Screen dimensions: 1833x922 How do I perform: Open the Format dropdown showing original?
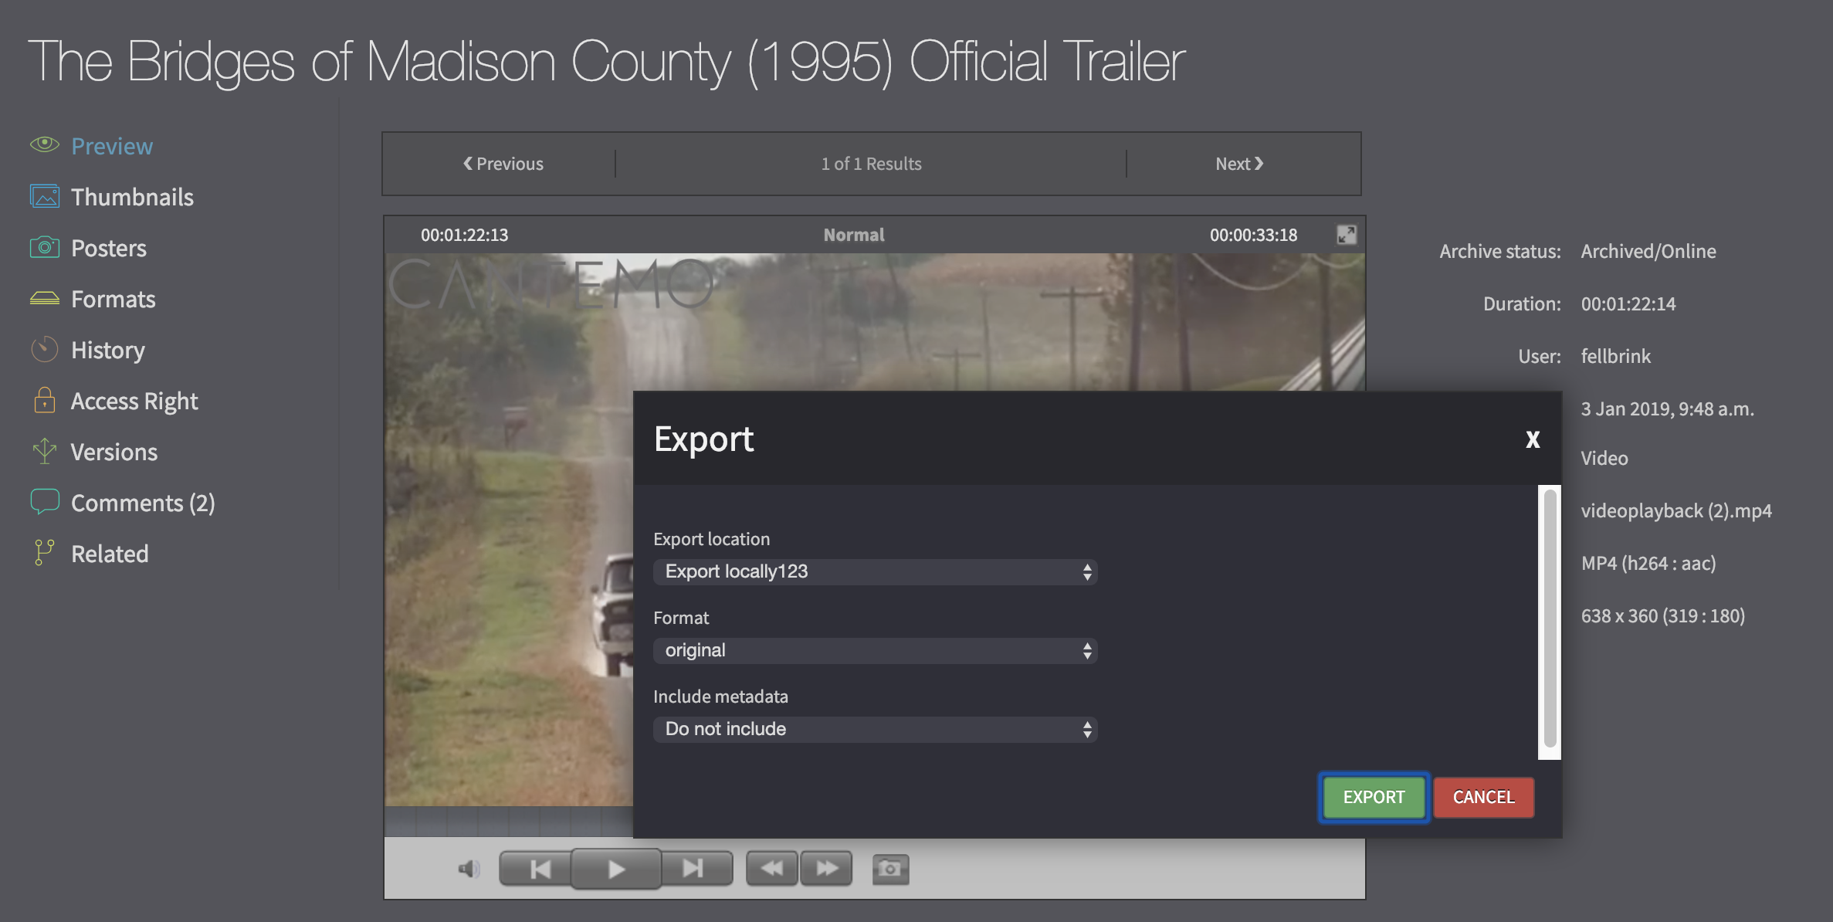coord(876,650)
